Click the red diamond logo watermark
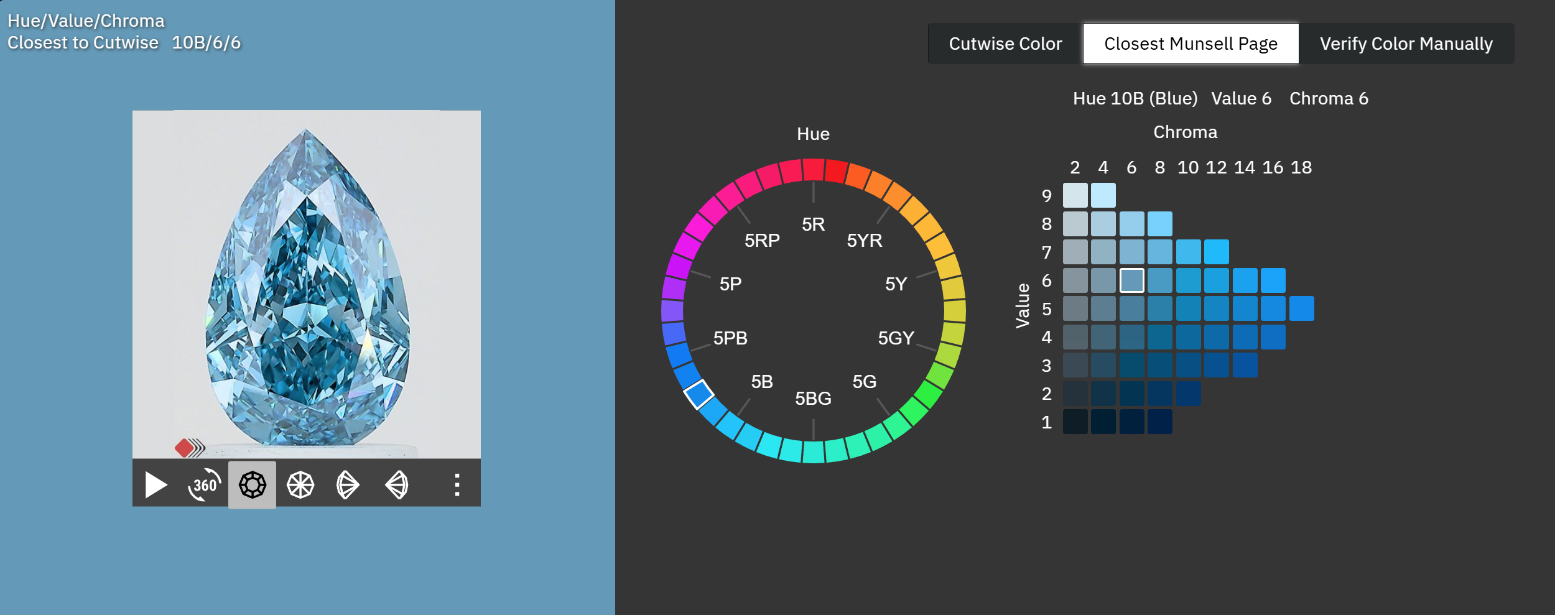This screenshot has width=1555, height=615. click(185, 448)
